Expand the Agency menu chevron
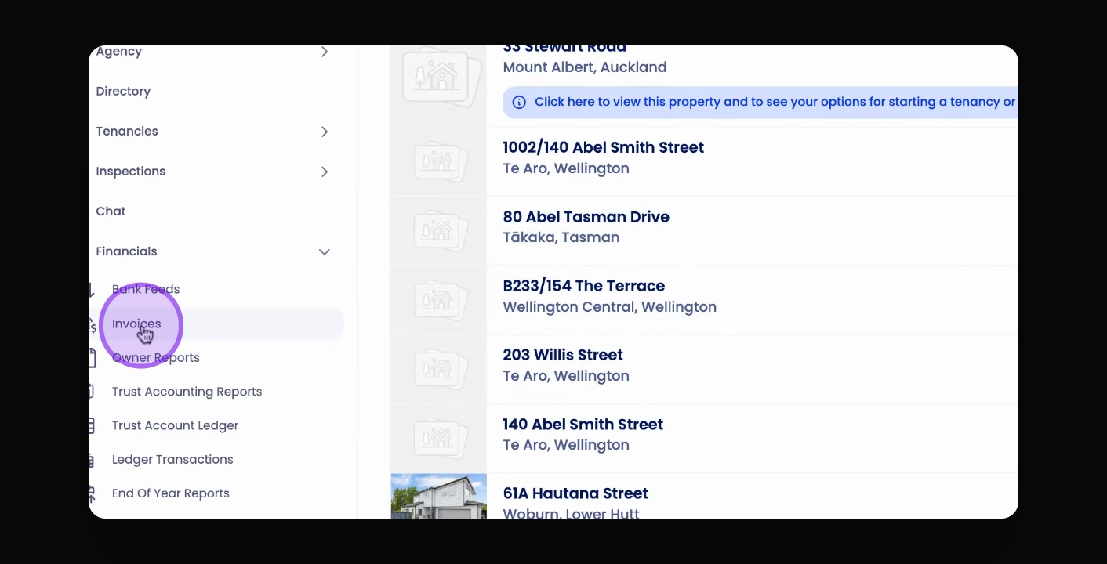This screenshot has height=564, width=1107. [325, 52]
